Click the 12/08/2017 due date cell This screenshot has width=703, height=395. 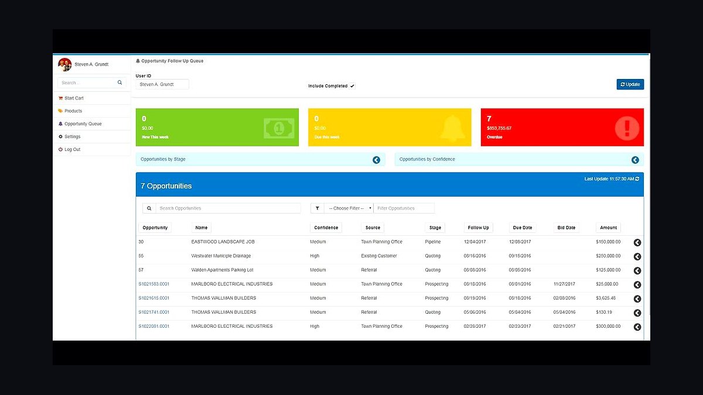(x=520, y=242)
